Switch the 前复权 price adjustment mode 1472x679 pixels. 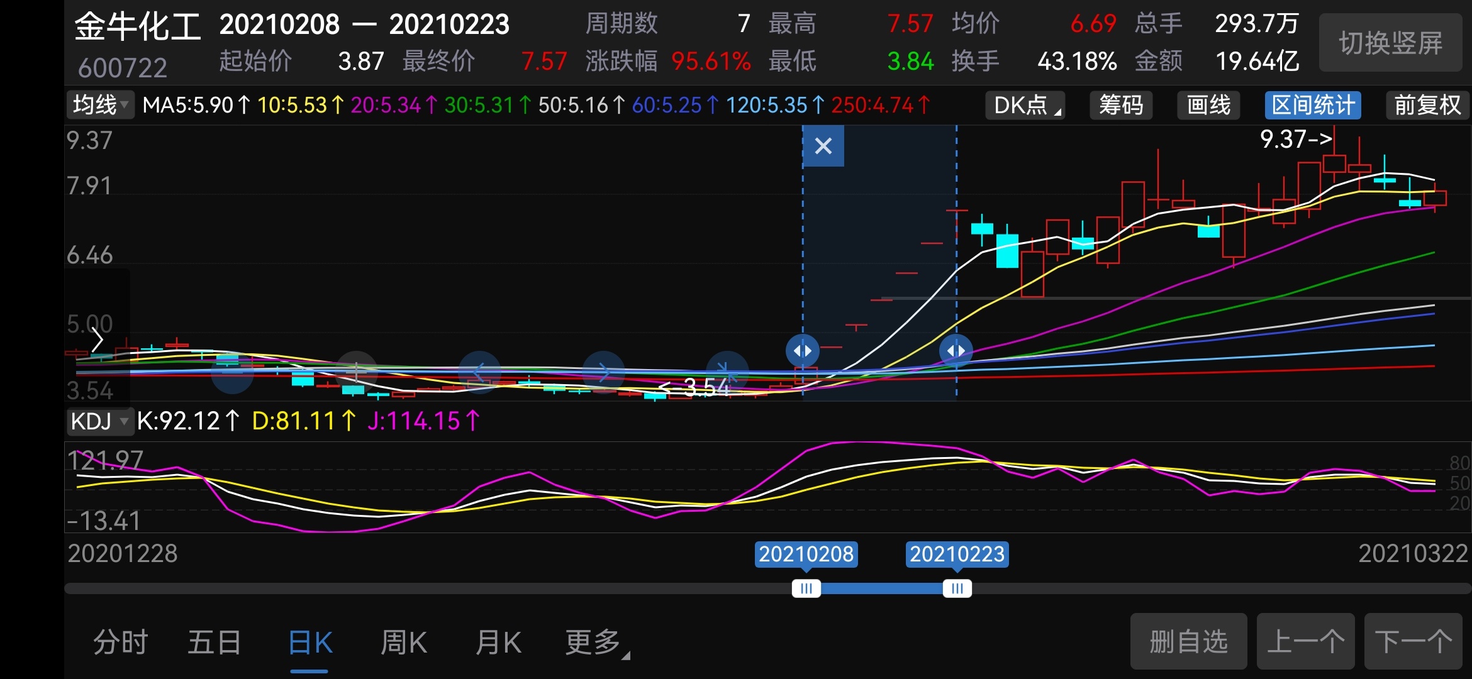(x=1427, y=105)
